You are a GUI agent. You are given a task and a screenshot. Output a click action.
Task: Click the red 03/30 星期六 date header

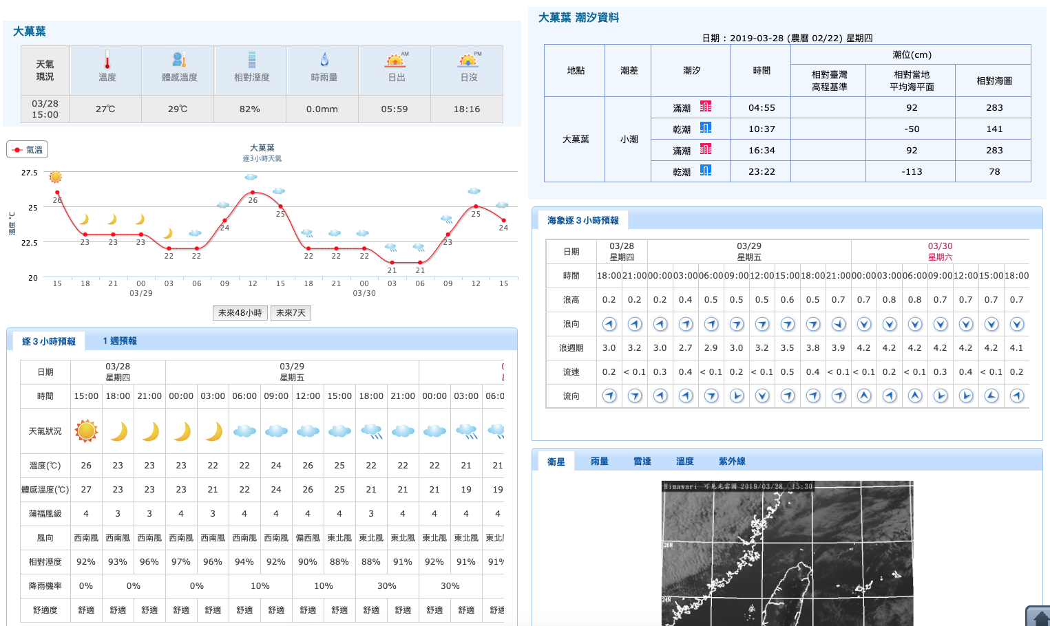pos(940,251)
